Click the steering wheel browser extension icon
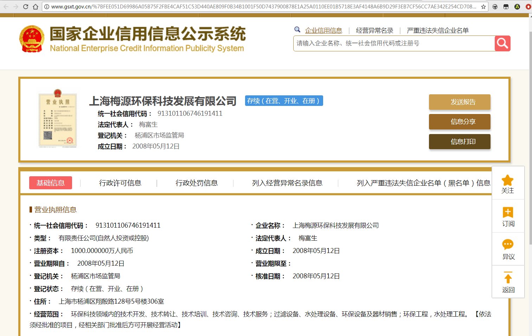This screenshot has height=336, width=532. (495, 6)
